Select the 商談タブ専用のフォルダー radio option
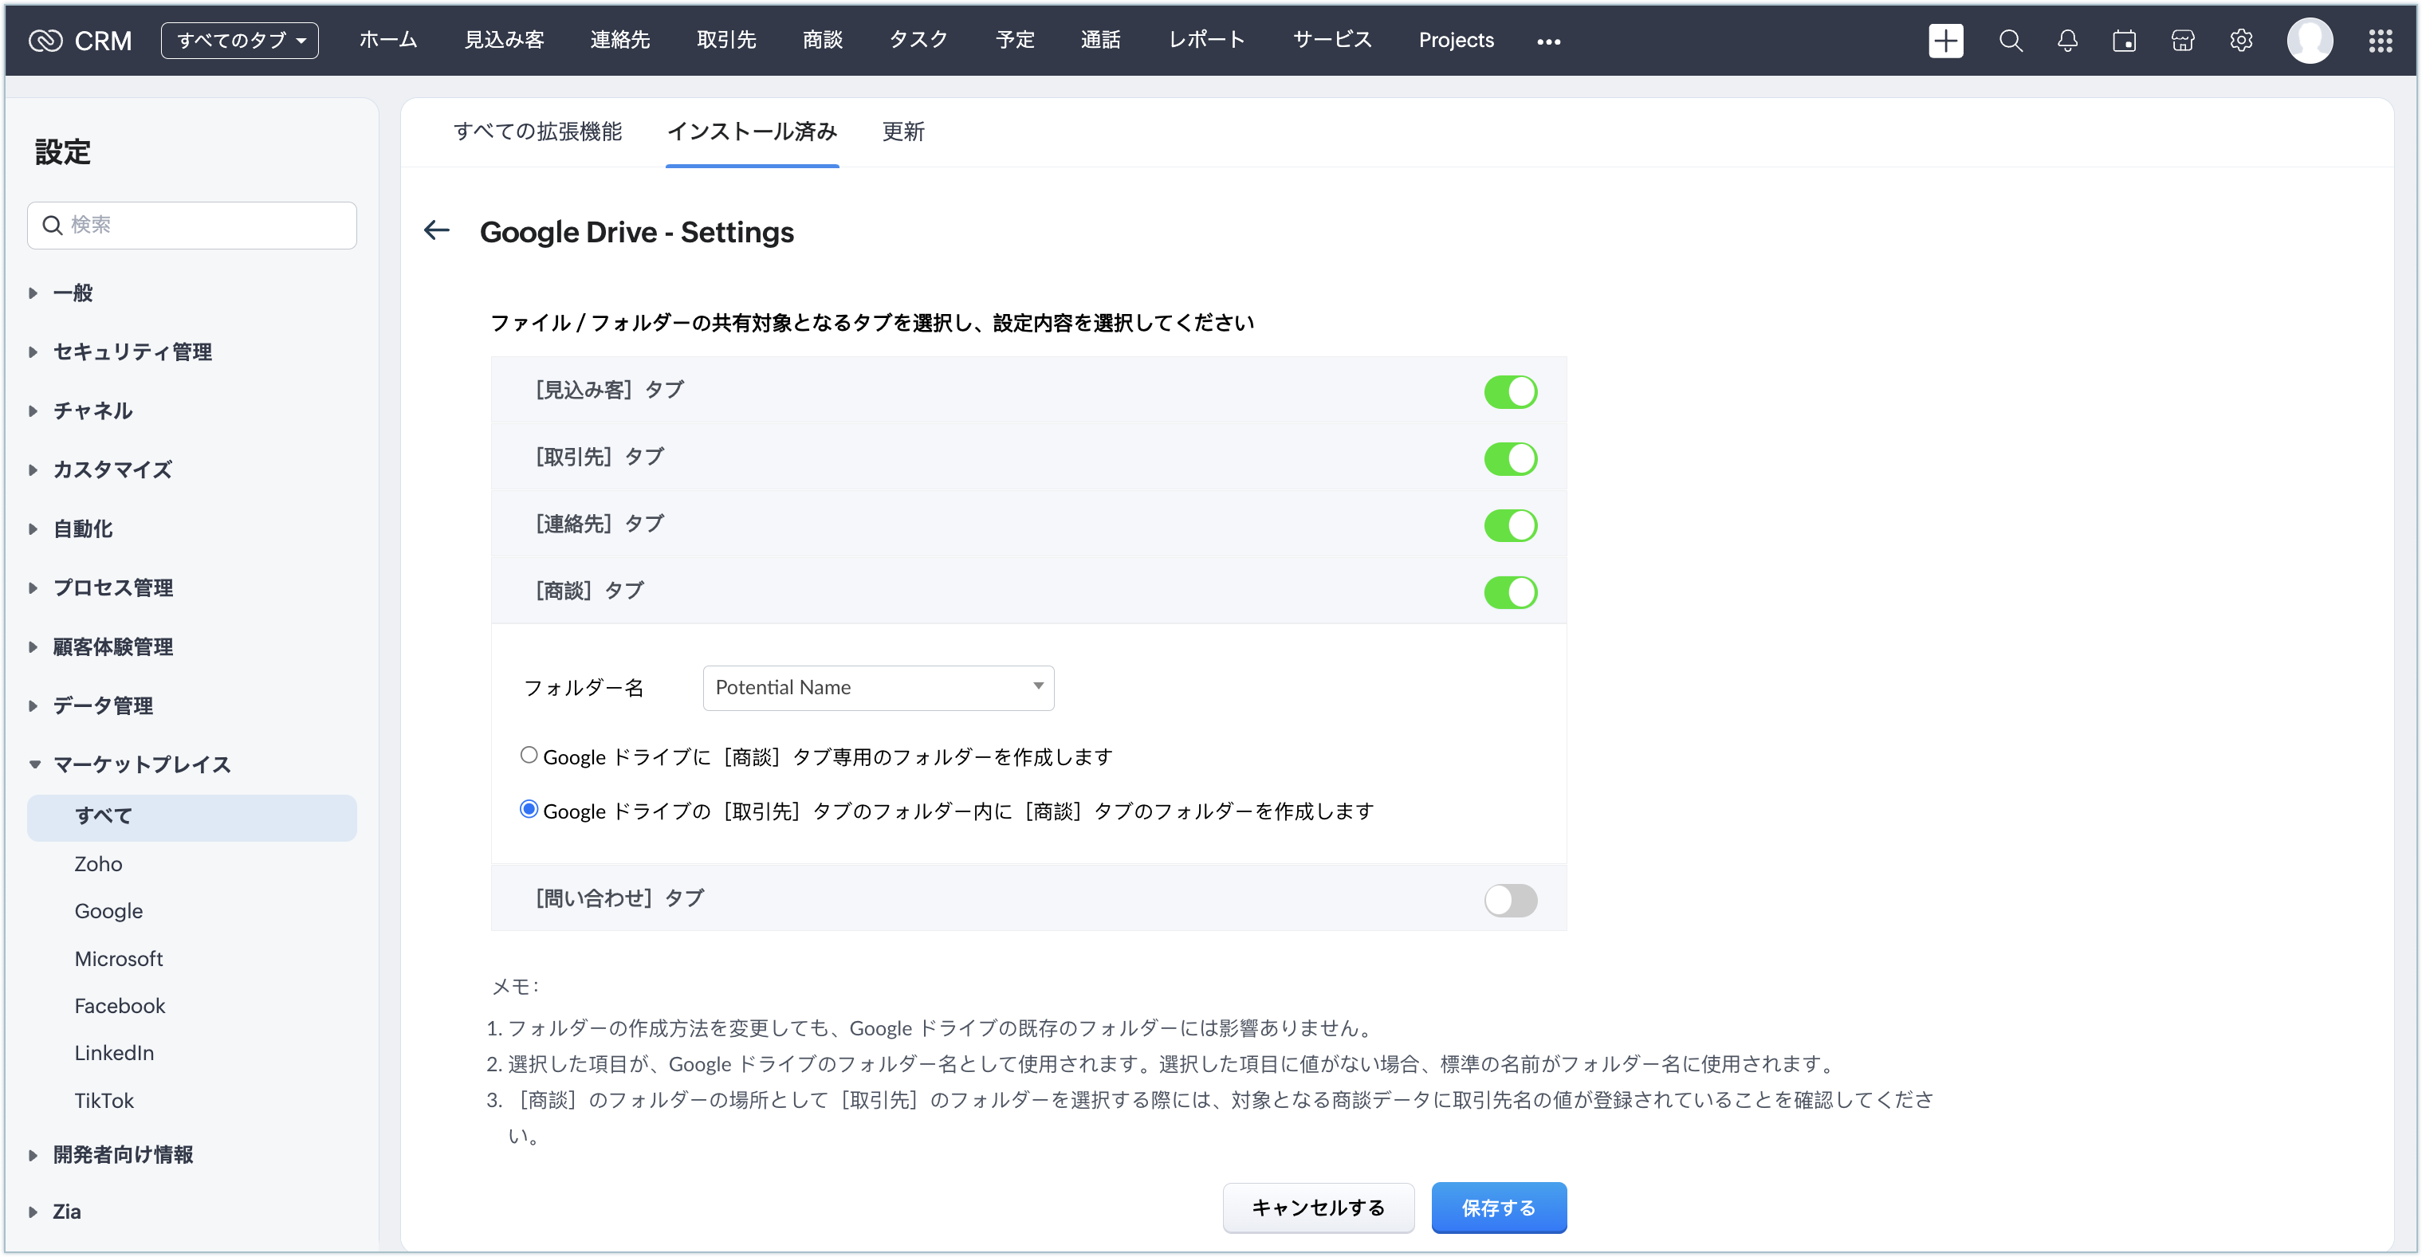This screenshot has height=1257, width=2422. [529, 755]
